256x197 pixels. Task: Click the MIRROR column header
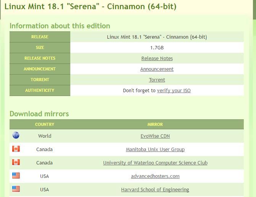pyautogui.click(x=155, y=124)
